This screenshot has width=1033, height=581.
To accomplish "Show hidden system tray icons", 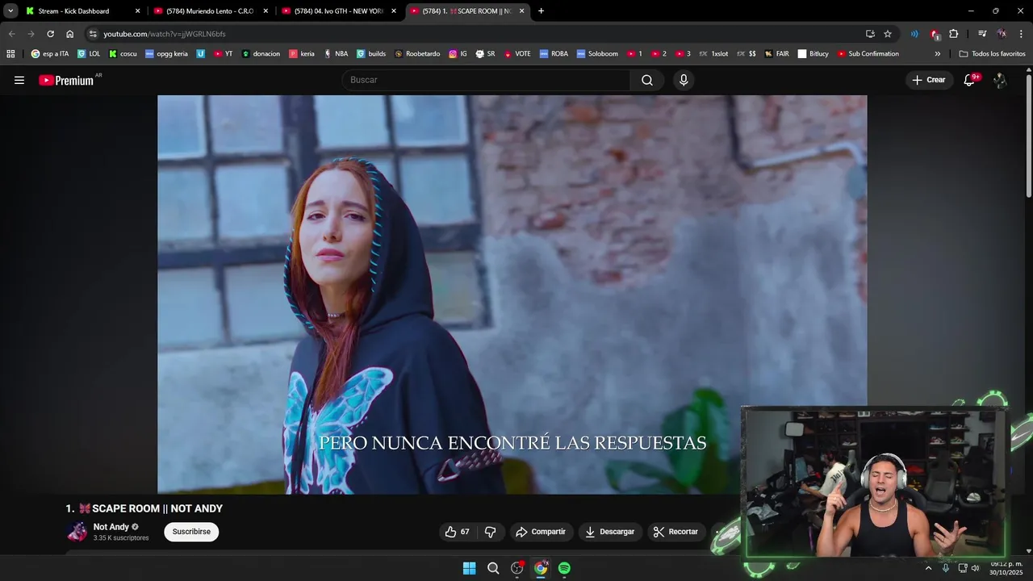I will [928, 568].
